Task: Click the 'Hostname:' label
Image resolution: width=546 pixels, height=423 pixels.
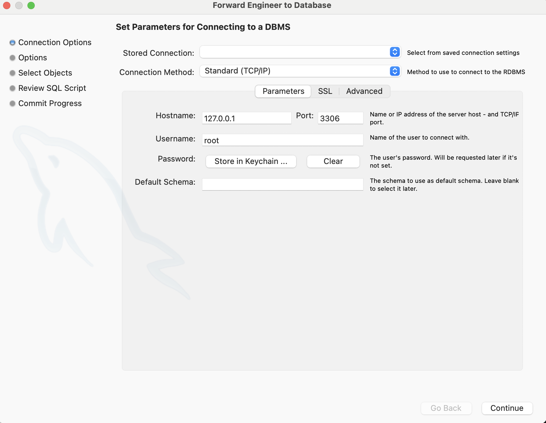Action: click(175, 116)
